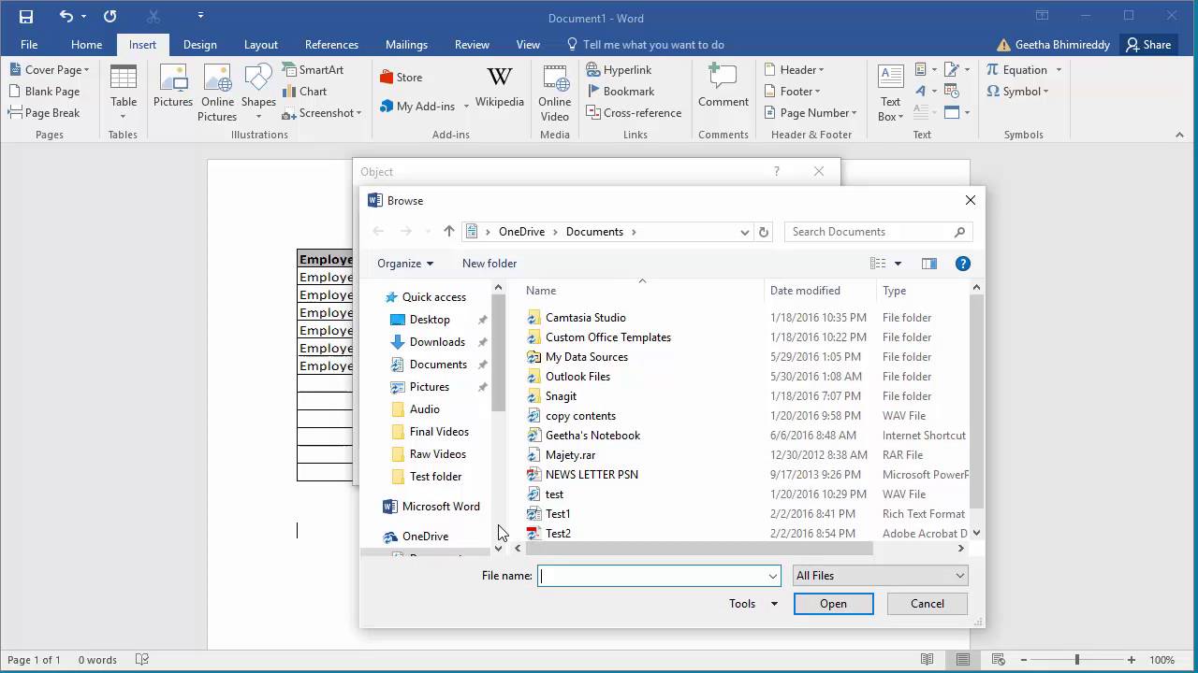
Task: Click Hyperlink in the Links group
Action: [x=619, y=70]
